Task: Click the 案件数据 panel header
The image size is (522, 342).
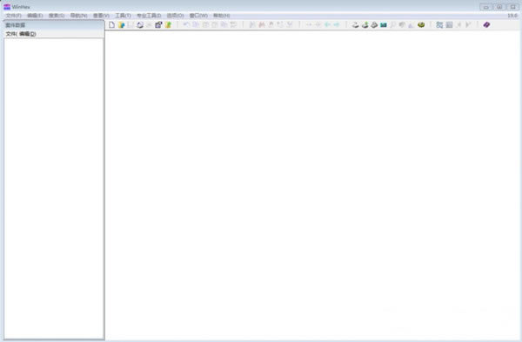Action: coord(54,25)
